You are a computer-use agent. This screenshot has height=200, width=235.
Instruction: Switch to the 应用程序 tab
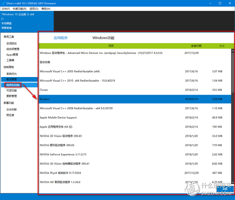[61, 38]
